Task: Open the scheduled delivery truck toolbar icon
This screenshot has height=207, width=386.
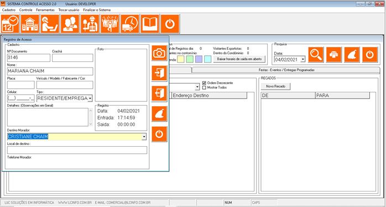Action: coord(130,24)
